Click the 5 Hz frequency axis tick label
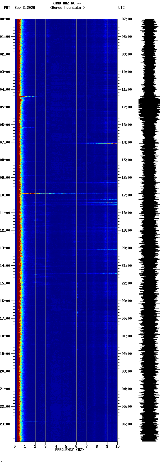This screenshot has height=465, width=162. pos(66,447)
